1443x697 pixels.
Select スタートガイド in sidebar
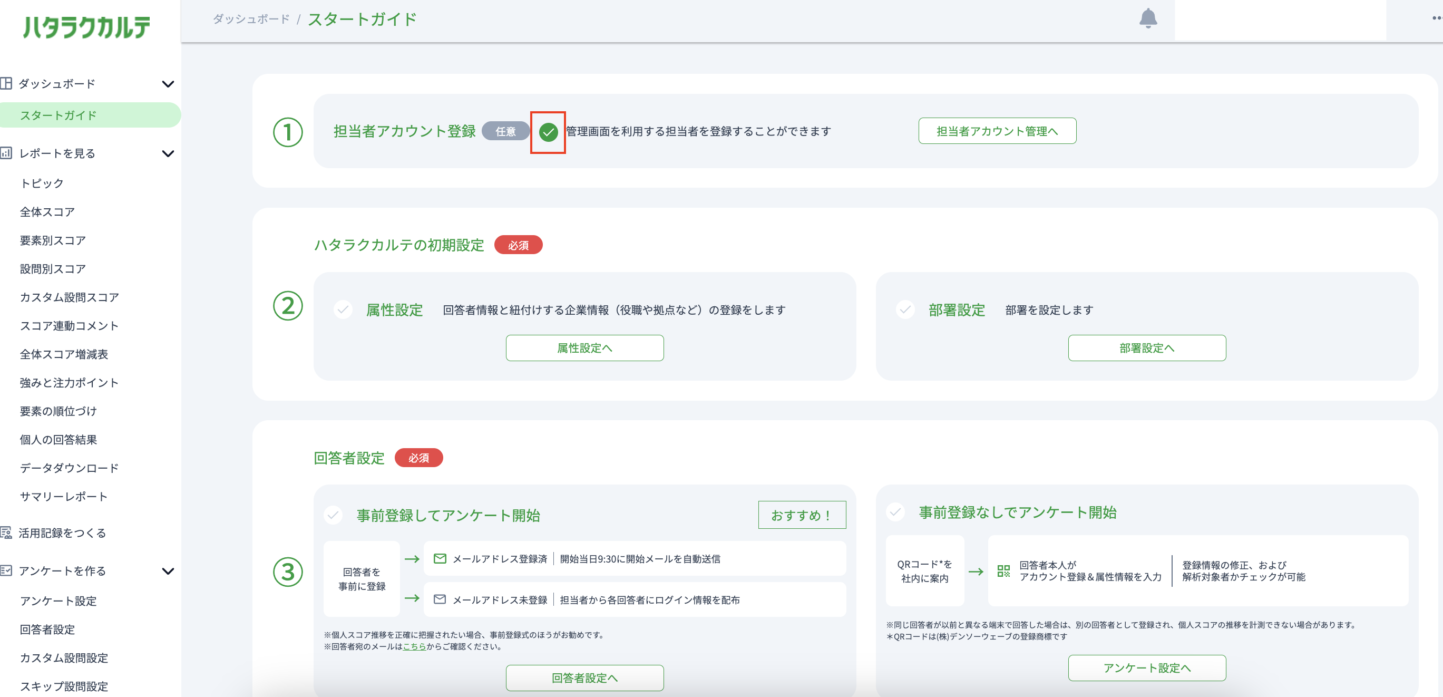coord(90,115)
